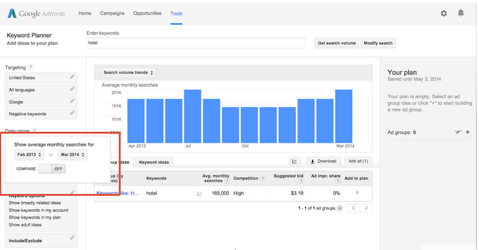Click the plus icon to add ad group
Screen dimensions: 479x250
click(468, 132)
